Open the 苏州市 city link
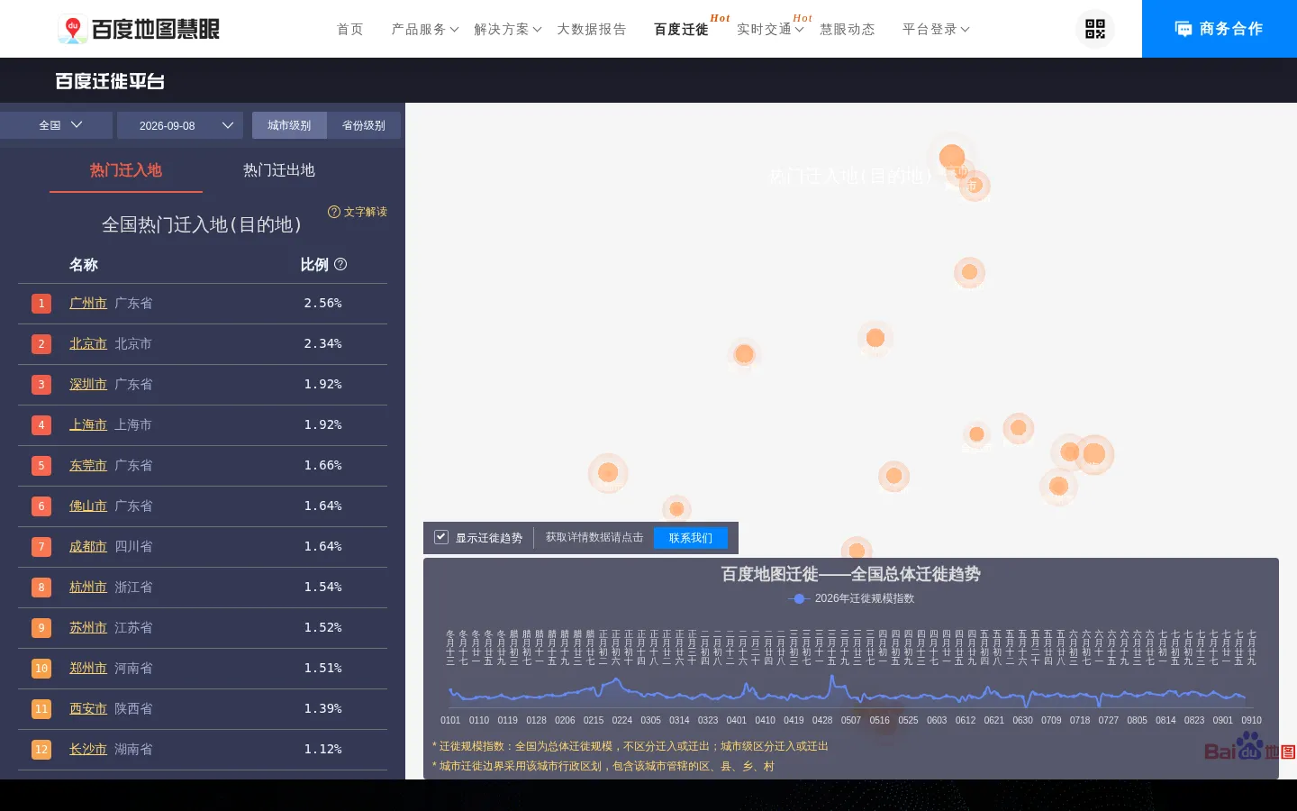 coord(88,628)
